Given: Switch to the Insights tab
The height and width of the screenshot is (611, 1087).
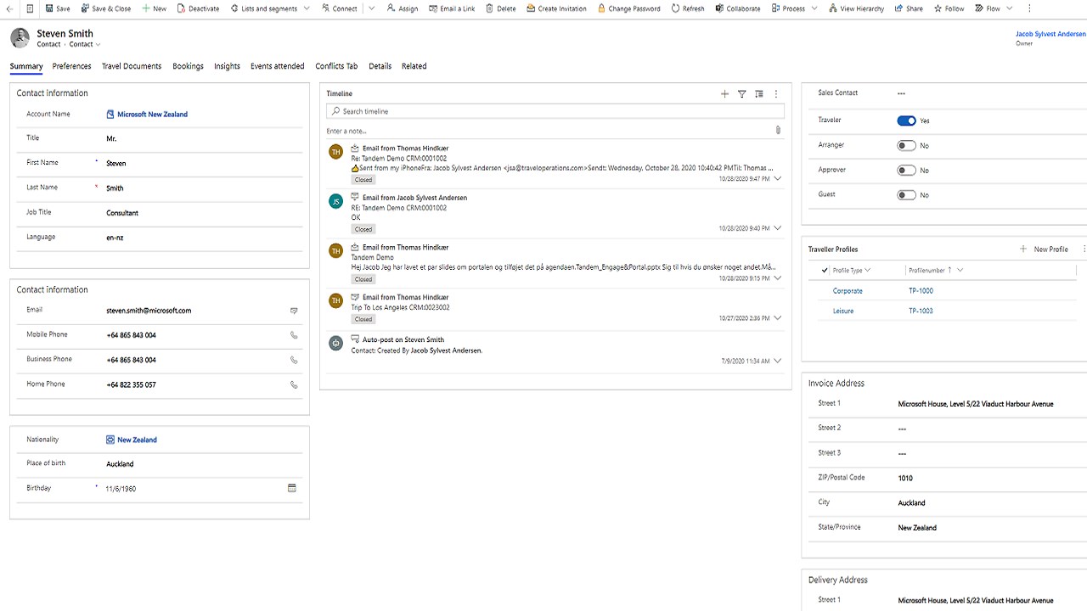Looking at the screenshot, I should click(x=227, y=66).
